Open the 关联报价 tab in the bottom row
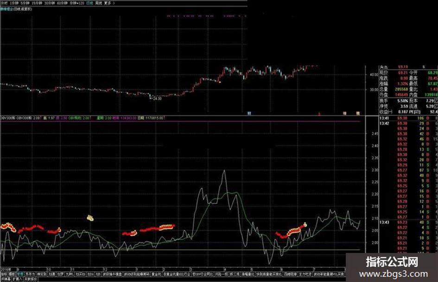The height and width of the screenshot is (282, 438). point(30,279)
